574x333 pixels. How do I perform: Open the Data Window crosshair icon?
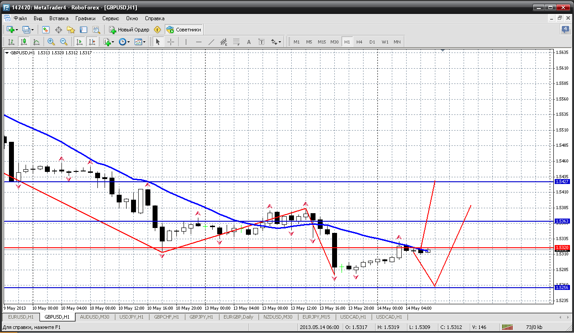click(58, 30)
